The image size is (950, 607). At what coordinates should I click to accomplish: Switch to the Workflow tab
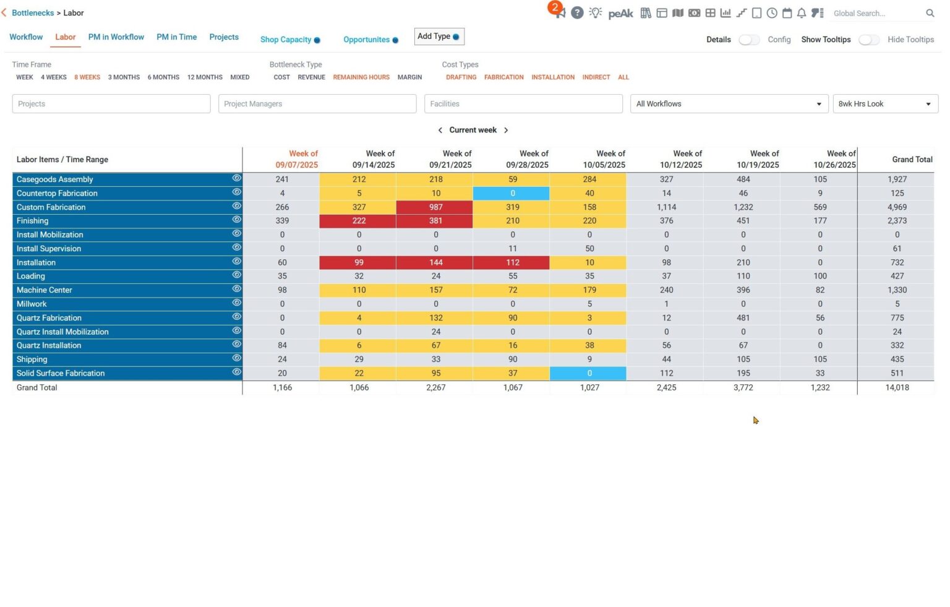point(26,37)
